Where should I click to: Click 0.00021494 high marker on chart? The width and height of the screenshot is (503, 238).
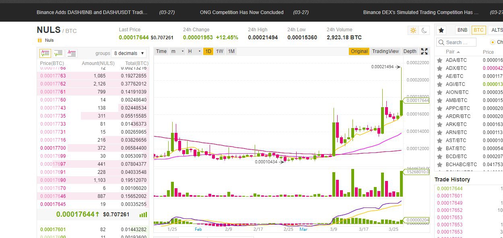coord(382,67)
